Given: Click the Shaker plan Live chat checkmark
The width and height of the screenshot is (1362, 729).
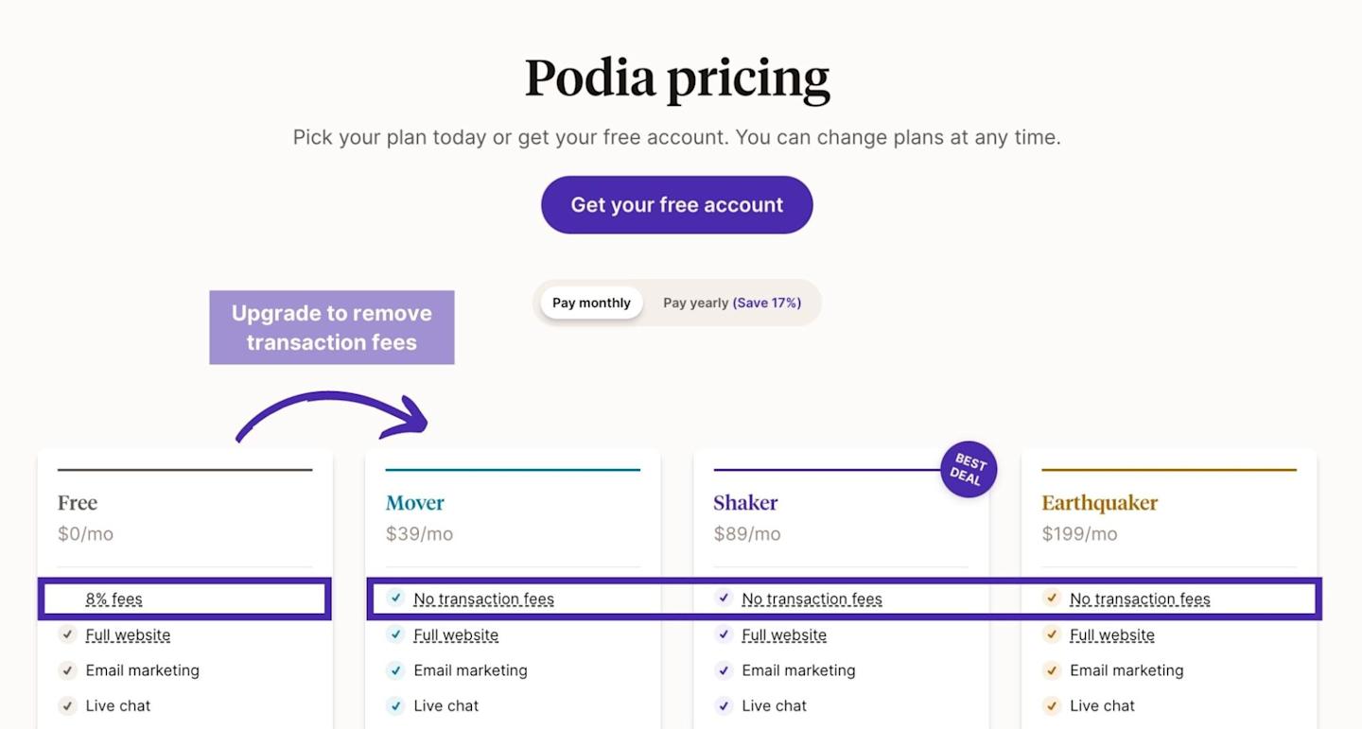Looking at the screenshot, I should coord(724,705).
